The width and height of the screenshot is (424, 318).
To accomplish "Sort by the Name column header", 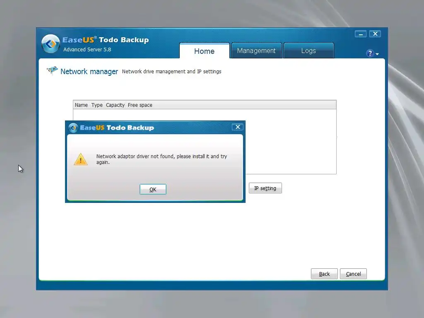I will (x=81, y=105).
